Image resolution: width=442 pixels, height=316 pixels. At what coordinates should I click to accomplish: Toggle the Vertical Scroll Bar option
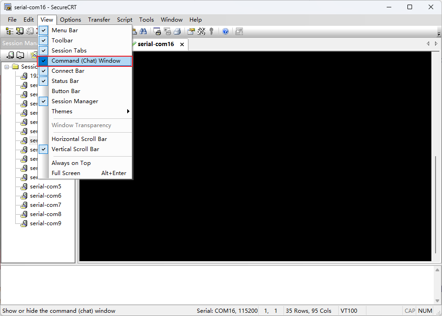[x=85, y=149]
